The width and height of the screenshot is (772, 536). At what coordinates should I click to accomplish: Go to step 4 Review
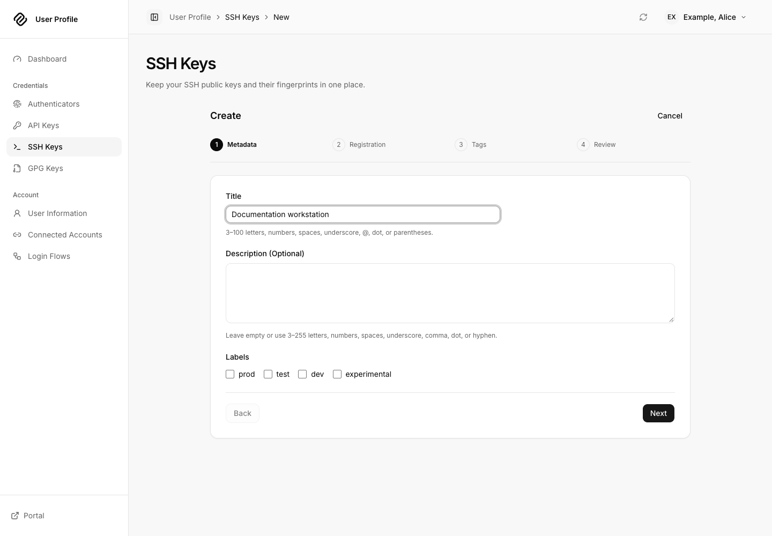pyautogui.click(x=596, y=145)
